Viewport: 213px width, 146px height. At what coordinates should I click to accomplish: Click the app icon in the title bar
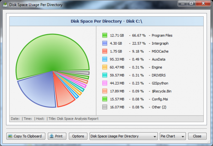(5, 5)
